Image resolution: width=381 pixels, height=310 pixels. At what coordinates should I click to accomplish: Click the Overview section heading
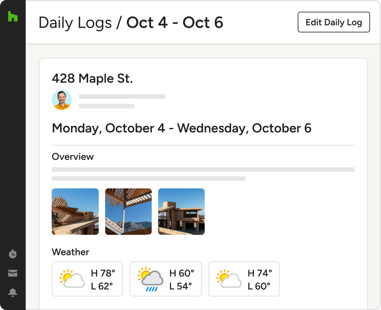(x=73, y=157)
